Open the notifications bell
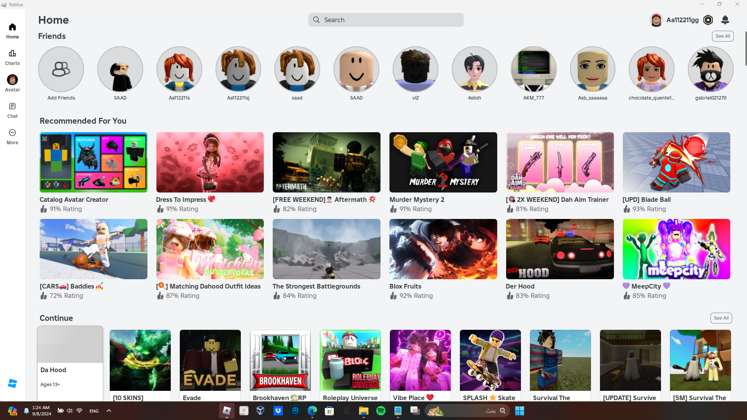Image resolution: width=747 pixels, height=420 pixels. (x=725, y=20)
